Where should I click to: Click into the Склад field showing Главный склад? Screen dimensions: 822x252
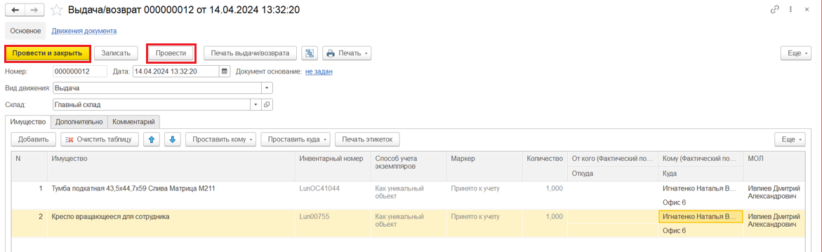(152, 104)
